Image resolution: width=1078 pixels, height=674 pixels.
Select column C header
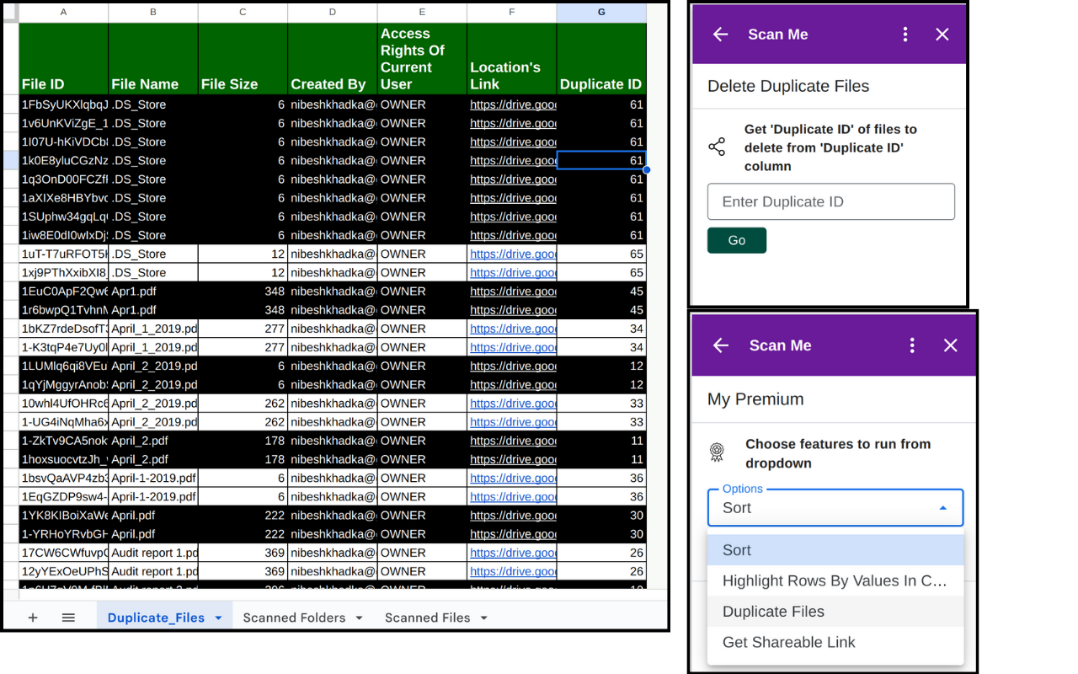(x=243, y=12)
